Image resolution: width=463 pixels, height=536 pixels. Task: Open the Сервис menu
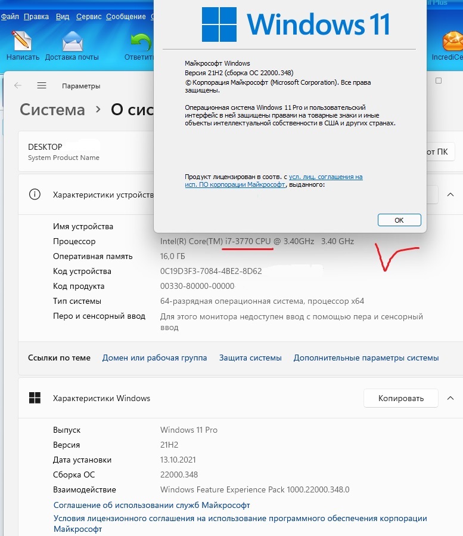pyautogui.click(x=89, y=16)
